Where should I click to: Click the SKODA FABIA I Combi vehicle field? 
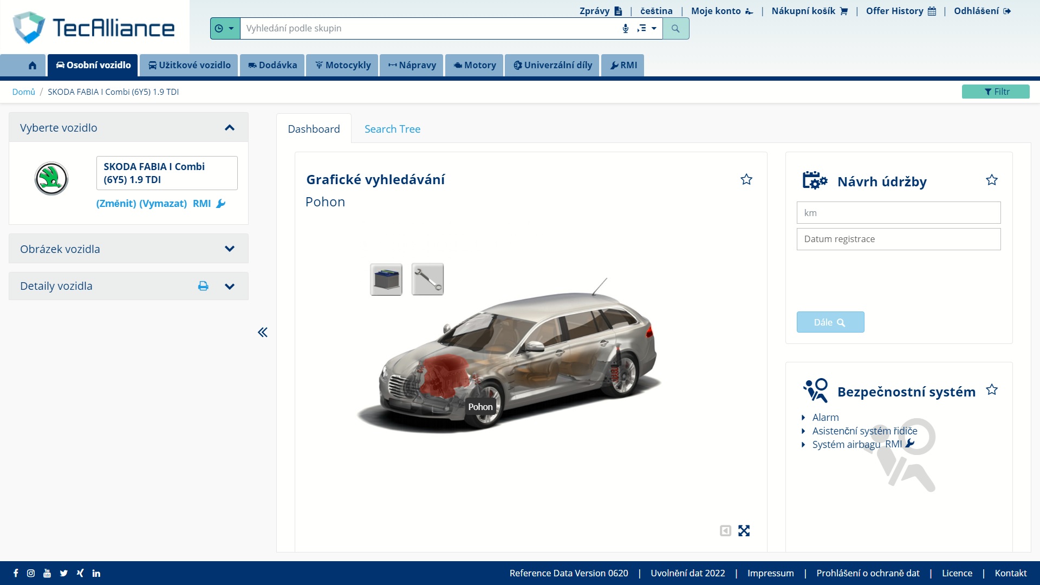[x=167, y=173]
